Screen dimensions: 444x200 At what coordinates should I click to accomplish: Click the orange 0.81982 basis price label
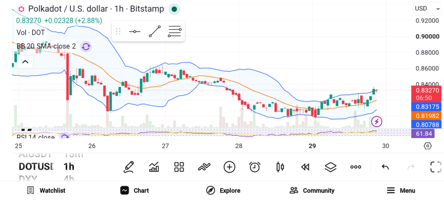pyautogui.click(x=426, y=115)
